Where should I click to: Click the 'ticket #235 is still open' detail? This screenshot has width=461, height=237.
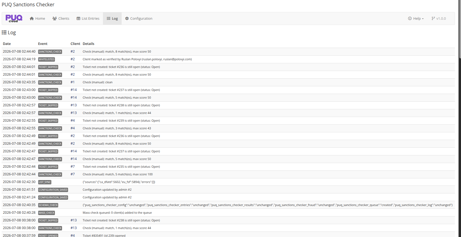(121, 167)
